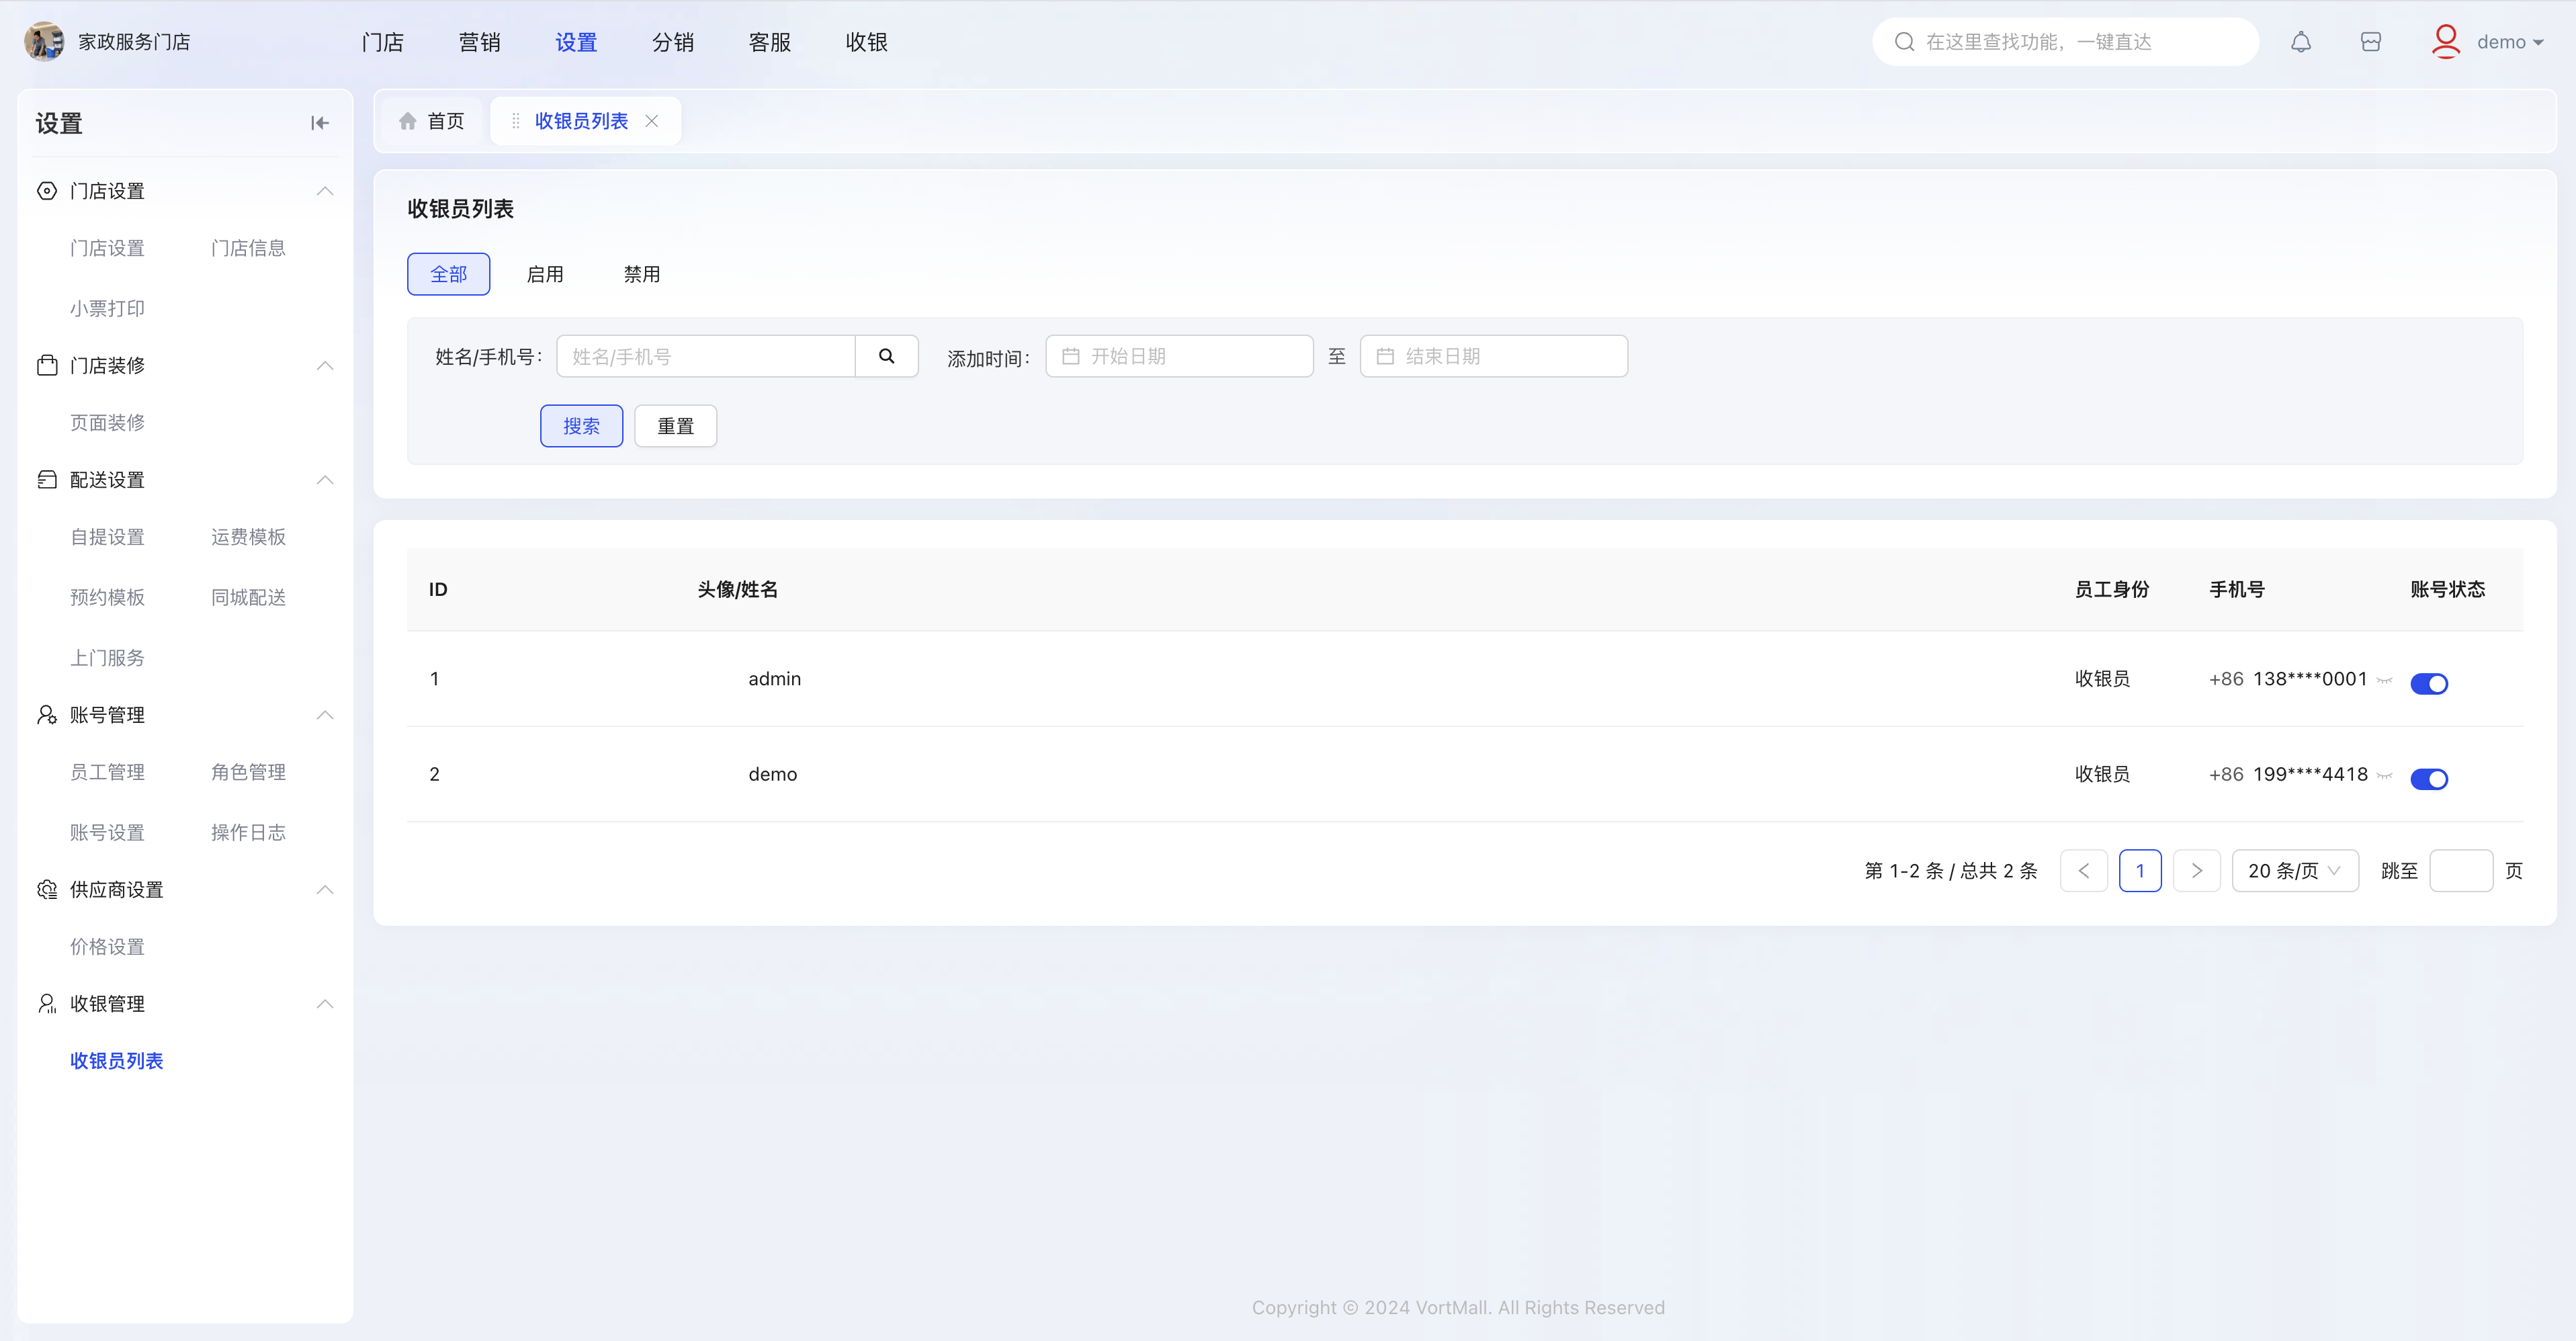Click the notification bell icon
2576x1341 pixels.
[2301, 42]
